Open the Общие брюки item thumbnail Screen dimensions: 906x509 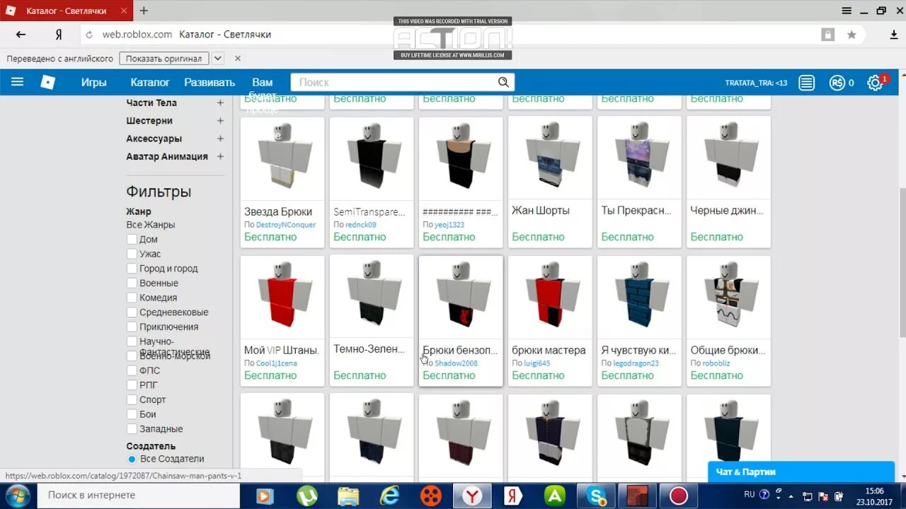(x=728, y=298)
